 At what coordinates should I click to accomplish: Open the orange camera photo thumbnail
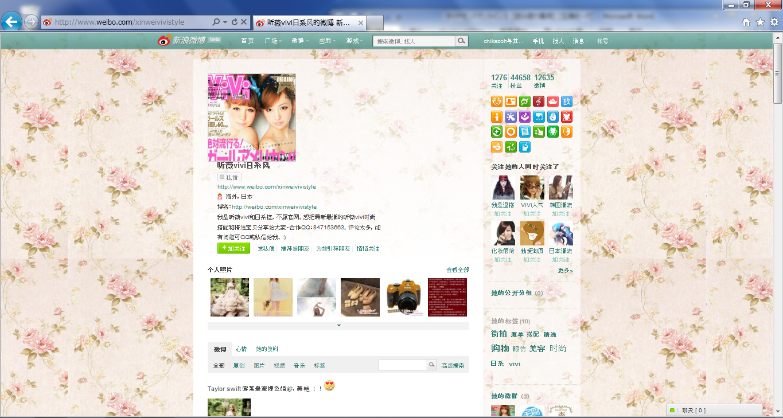pos(404,297)
